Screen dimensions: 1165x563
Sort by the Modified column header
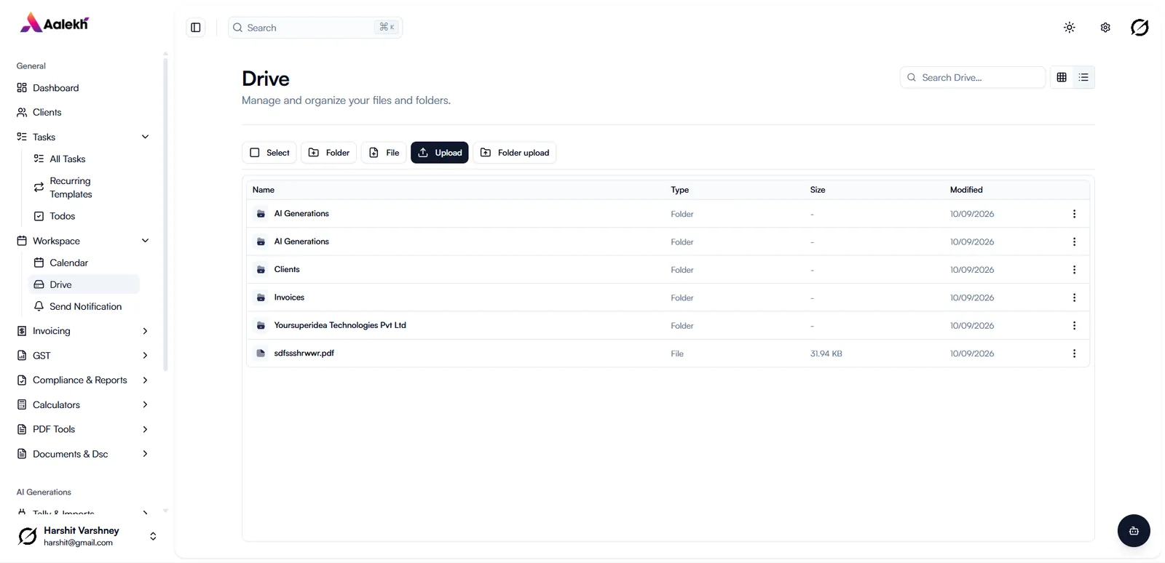pyautogui.click(x=966, y=190)
